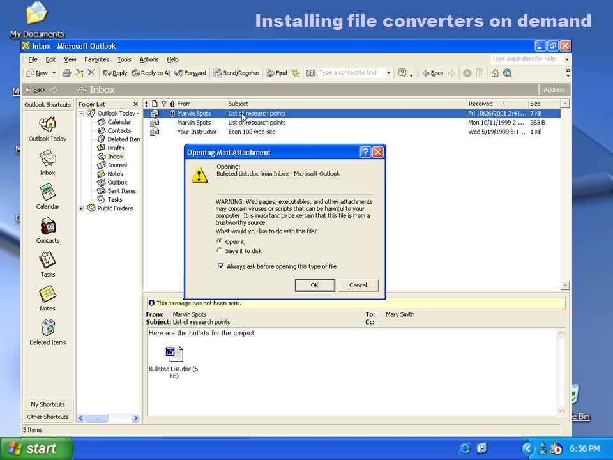Screen dimensions: 613x460
Task: Open the File menu
Action: pyautogui.click(x=33, y=59)
